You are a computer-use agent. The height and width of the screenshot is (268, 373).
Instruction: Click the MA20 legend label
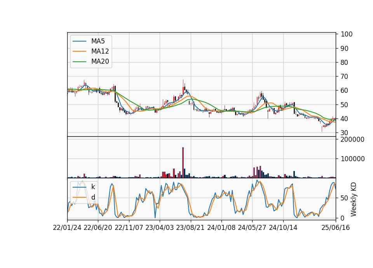coord(100,62)
